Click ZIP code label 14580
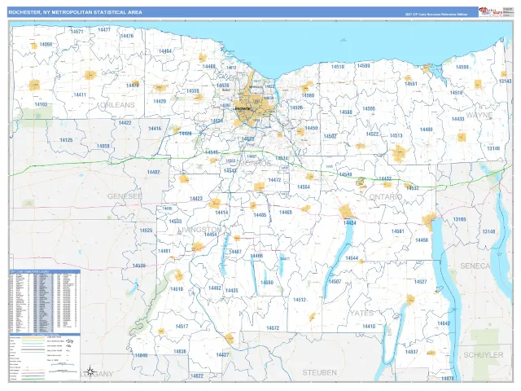 pyautogui.click(x=308, y=96)
